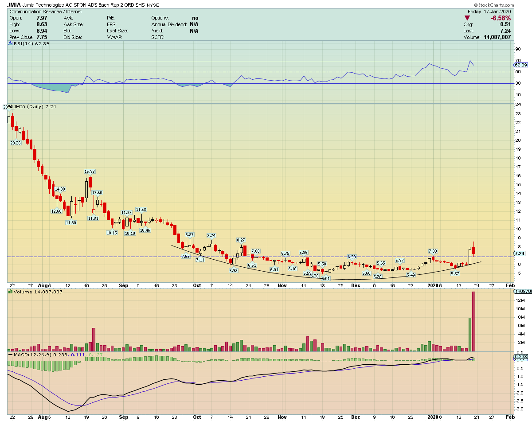This screenshot has width=532, height=421.
Task: Click the Volume 14,087,007 panel label
Action: (38, 292)
